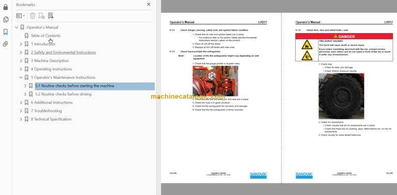Open the Attachments paperclip icon
The height and width of the screenshot is (195, 397).
[x=6, y=44]
